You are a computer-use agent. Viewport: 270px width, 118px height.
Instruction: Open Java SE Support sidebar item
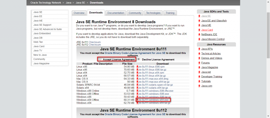(x=50, y=25)
